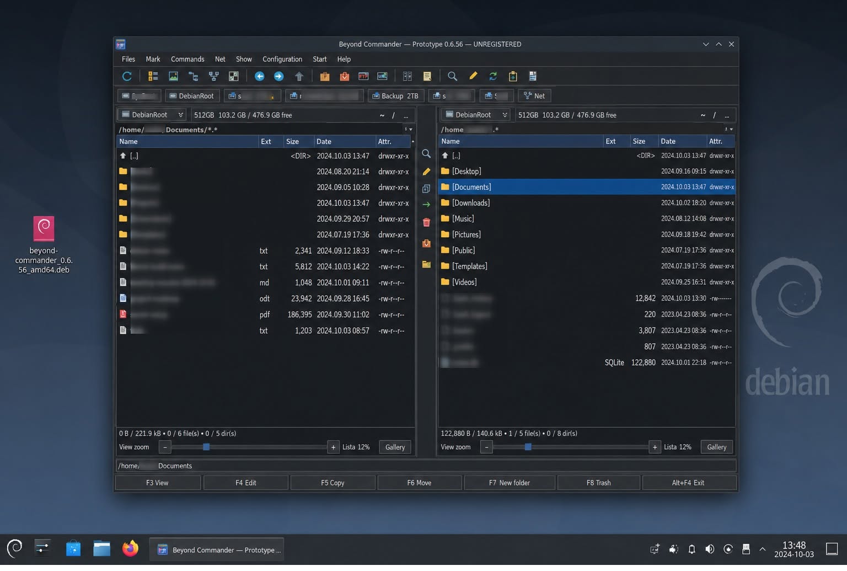This screenshot has width=847, height=571.
Task: Click the green synchronize arrows icon
Action: [x=493, y=76]
